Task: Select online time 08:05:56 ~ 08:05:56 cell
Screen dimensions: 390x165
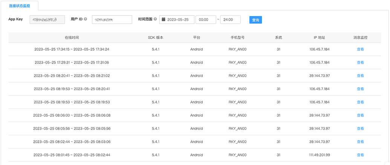Action: (x=72, y=129)
